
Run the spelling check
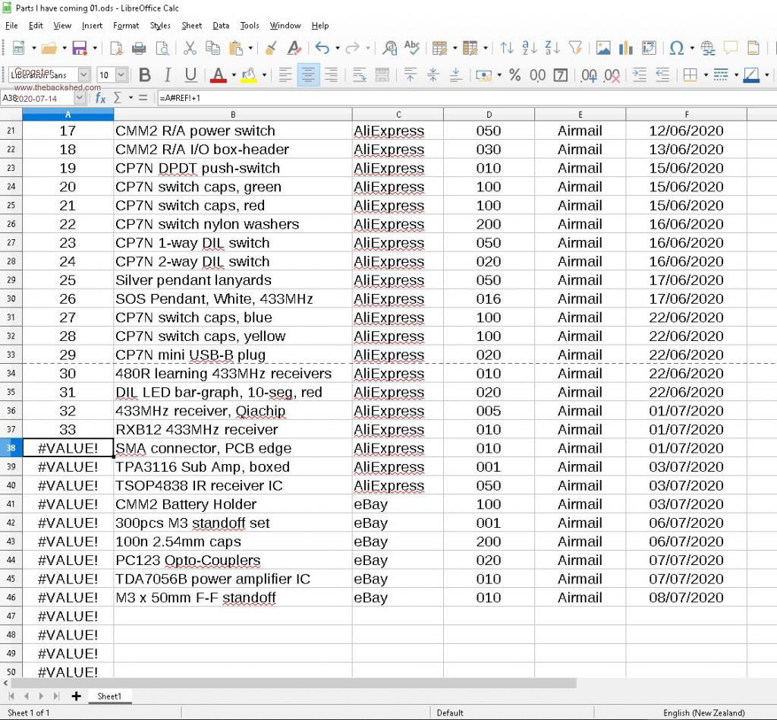[412, 48]
